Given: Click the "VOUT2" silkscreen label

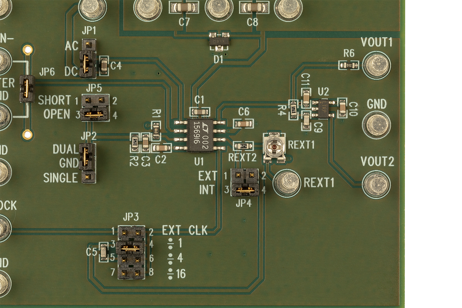Looking at the screenshot, I should [377, 161].
